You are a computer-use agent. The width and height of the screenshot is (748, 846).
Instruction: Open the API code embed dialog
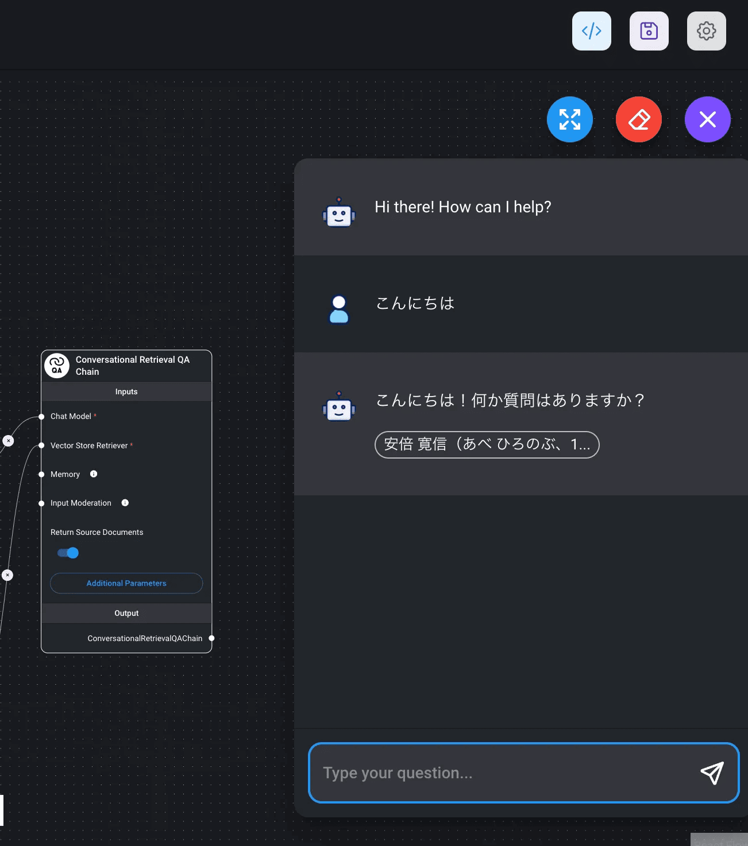coord(591,31)
